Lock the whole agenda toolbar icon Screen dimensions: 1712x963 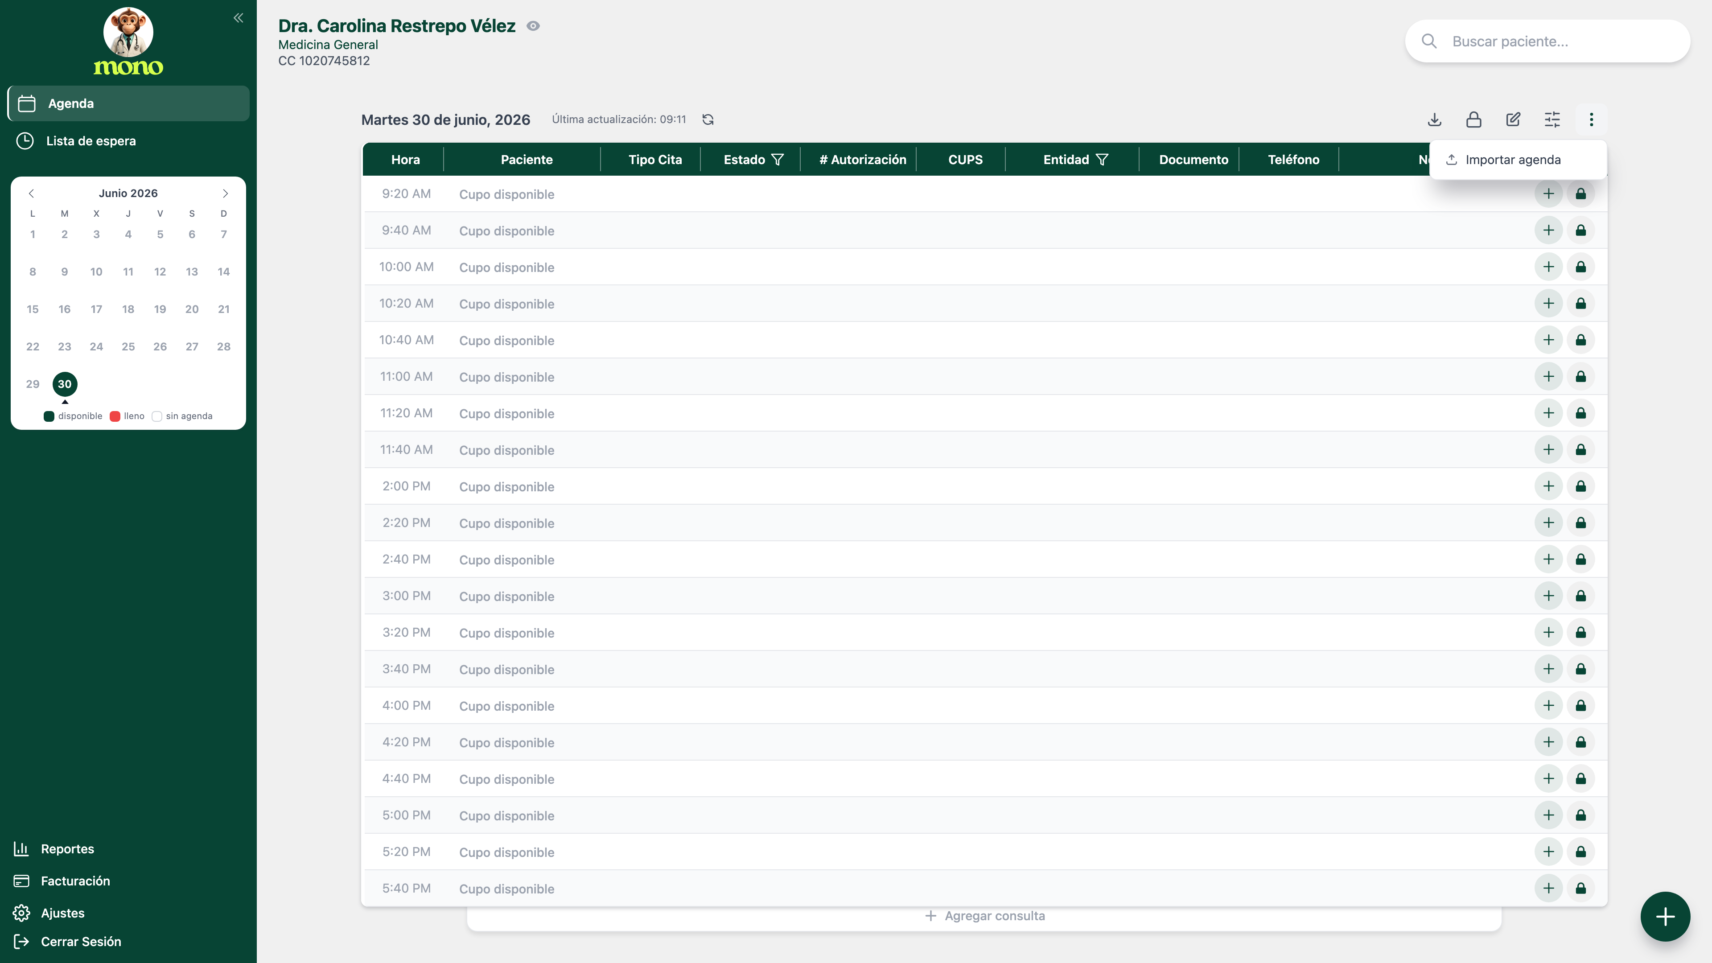(x=1474, y=119)
